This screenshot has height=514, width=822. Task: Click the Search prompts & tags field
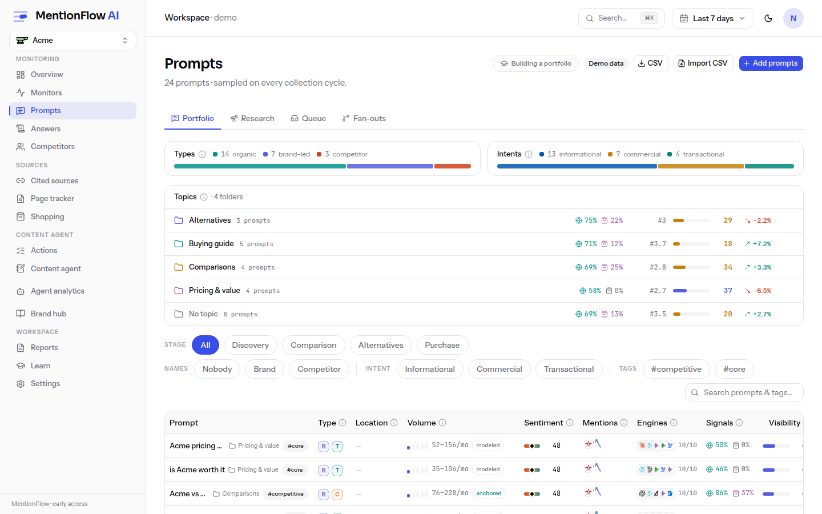744,392
